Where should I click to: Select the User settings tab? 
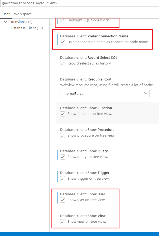6,14
